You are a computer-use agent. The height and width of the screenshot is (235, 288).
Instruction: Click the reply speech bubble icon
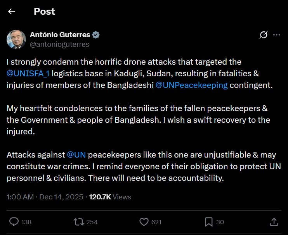pyautogui.click(x=14, y=222)
